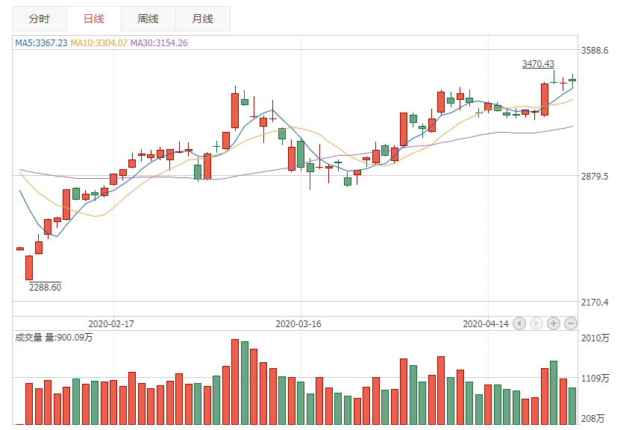Open the 月线 monthly chart tab
This screenshot has height=430, width=629.
(203, 19)
